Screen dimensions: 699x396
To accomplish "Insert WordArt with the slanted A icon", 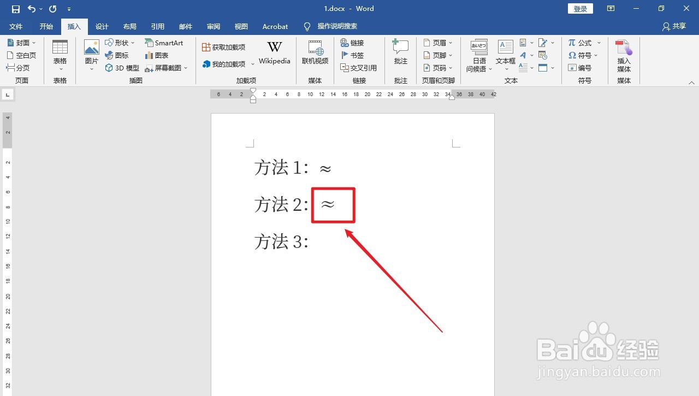I will 526,55.
